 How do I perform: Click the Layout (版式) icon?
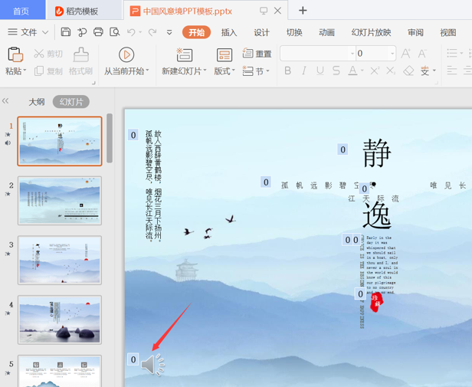click(x=225, y=55)
